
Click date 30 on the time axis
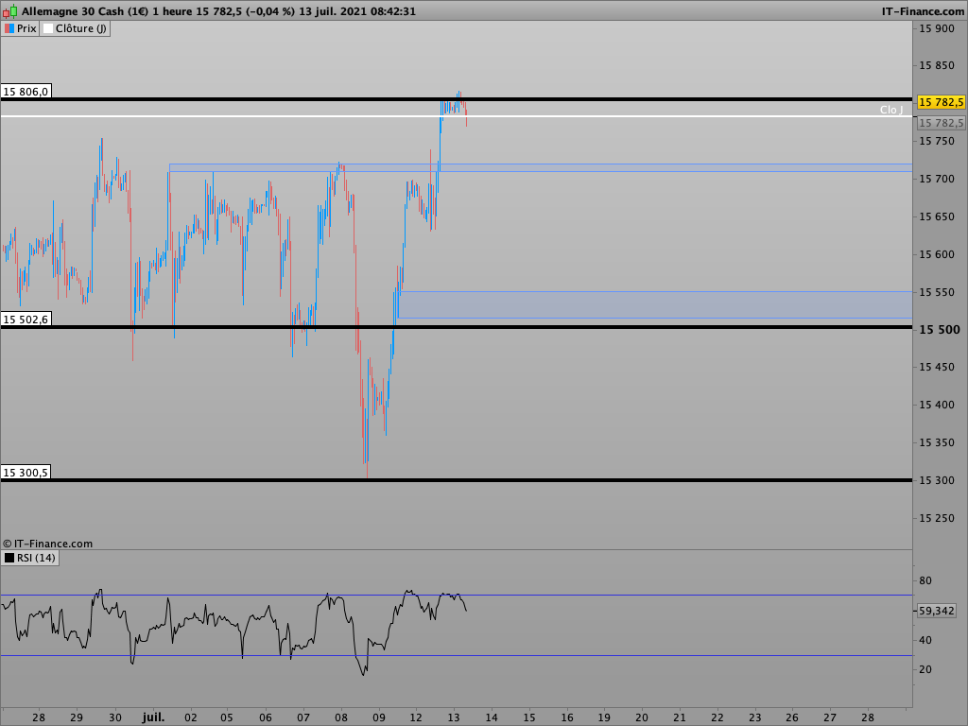[114, 717]
